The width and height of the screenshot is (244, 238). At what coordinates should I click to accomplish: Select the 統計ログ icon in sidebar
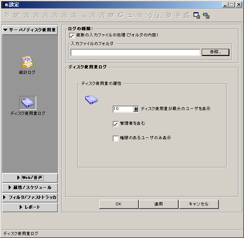coord(27,61)
